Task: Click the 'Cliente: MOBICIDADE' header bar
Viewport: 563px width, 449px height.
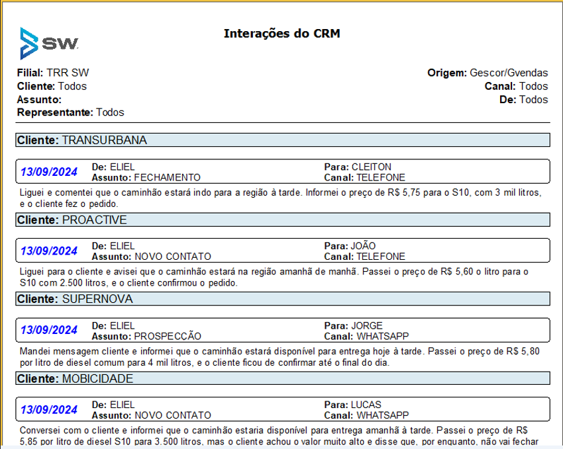Action: click(283, 378)
